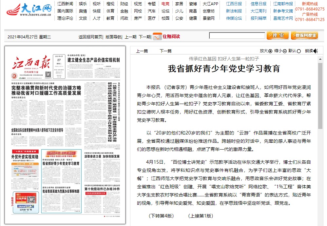This screenshot has width=327, height=226.
Task: Click the 朗读 speaker icon
Action: [x=316, y=51]
